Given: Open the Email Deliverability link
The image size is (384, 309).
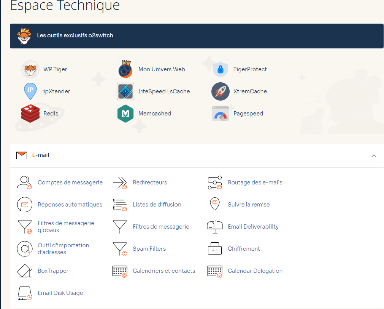Looking at the screenshot, I should click(x=253, y=227).
